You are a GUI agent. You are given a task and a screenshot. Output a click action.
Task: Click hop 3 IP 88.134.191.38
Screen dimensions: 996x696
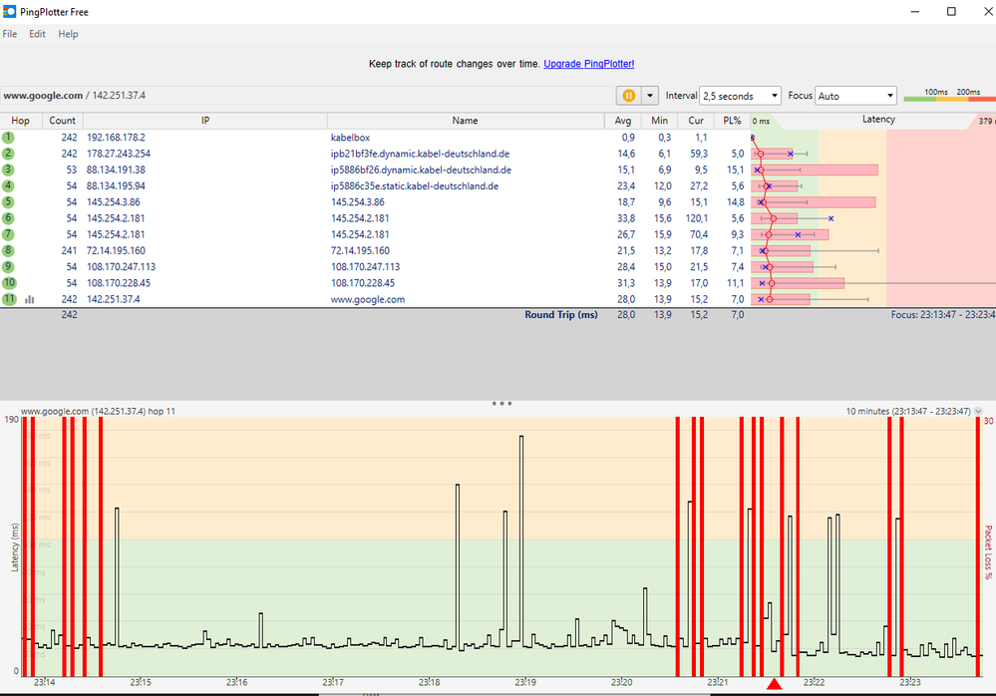[x=116, y=171]
